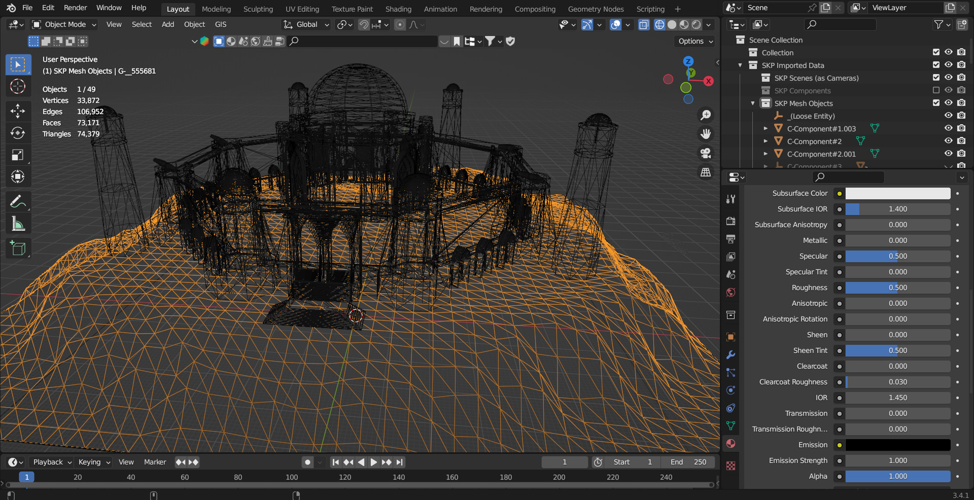Activate the Cursor tool
Image resolution: width=974 pixels, height=500 pixels.
[18, 87]
